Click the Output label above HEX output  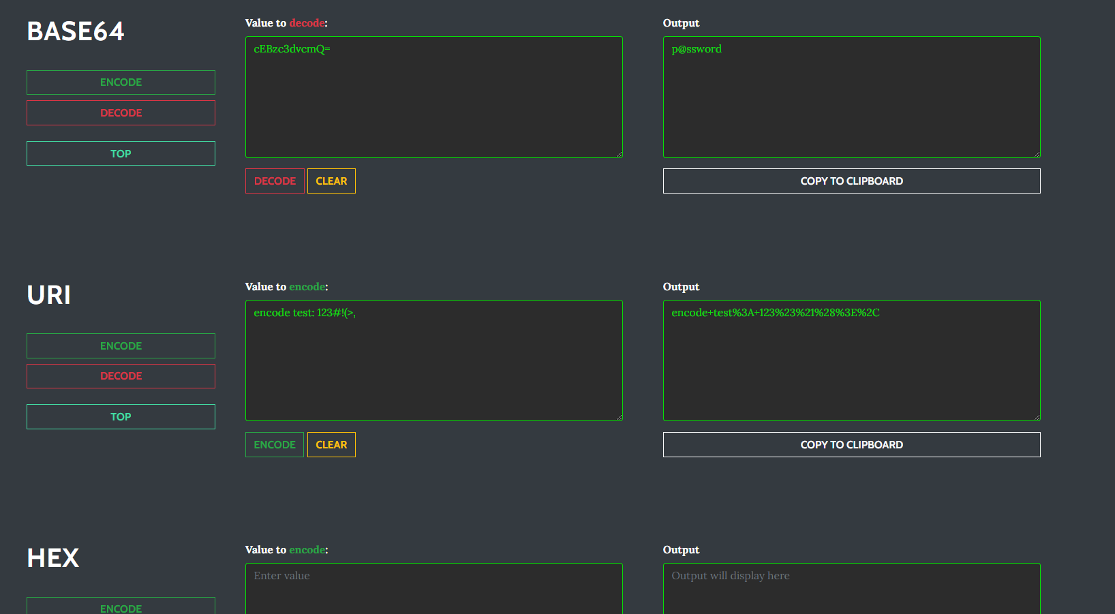click(681, 550)
